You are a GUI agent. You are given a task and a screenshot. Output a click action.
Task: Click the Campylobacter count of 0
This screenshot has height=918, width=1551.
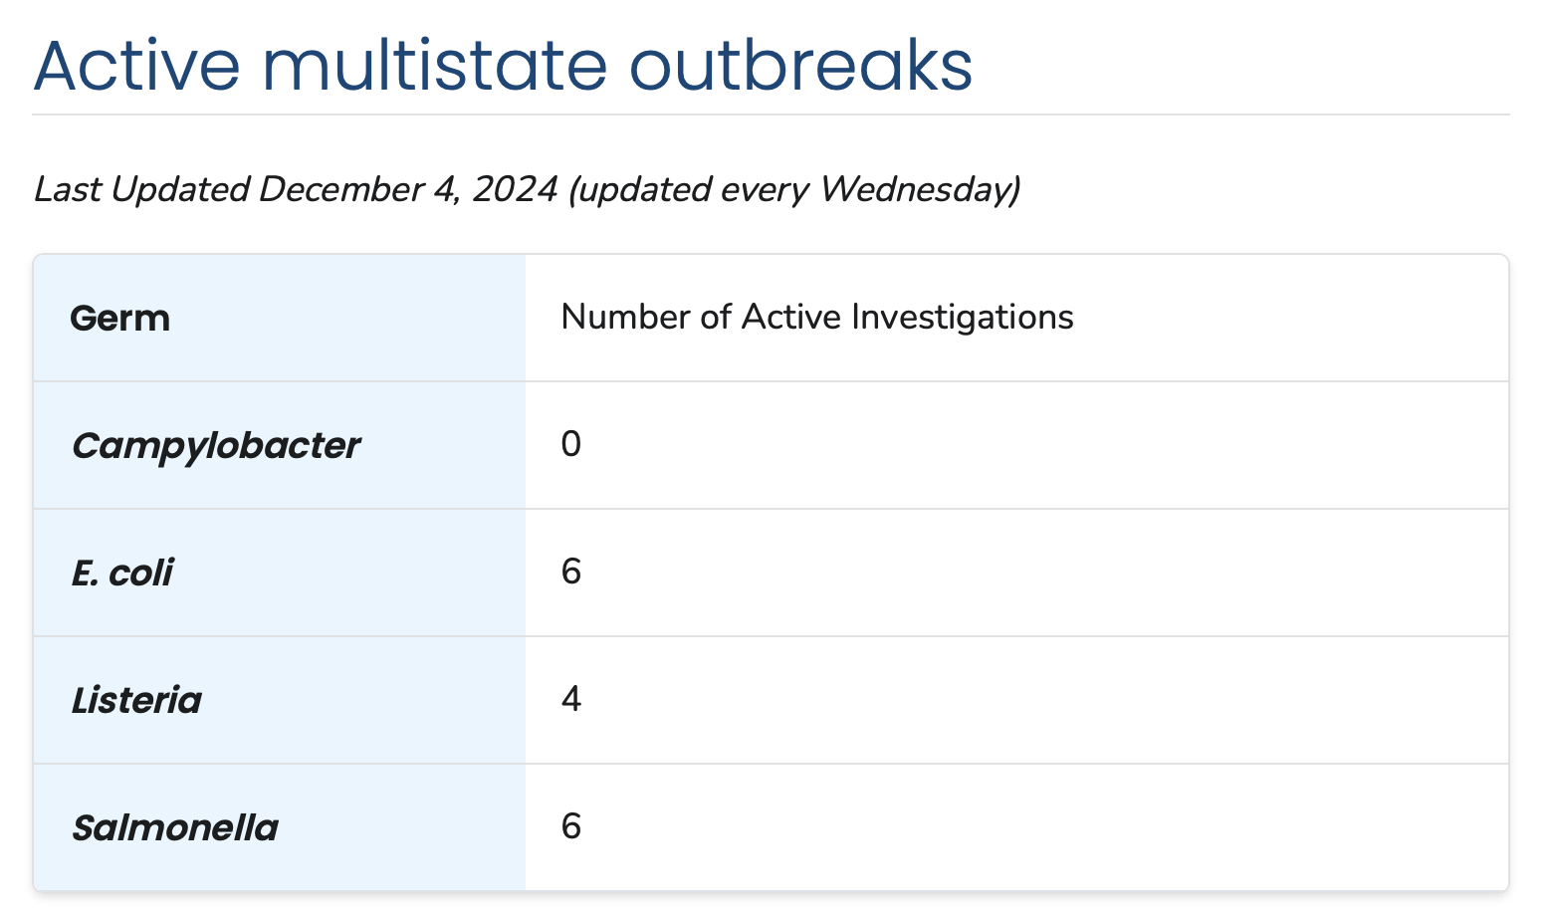[570, 444]
